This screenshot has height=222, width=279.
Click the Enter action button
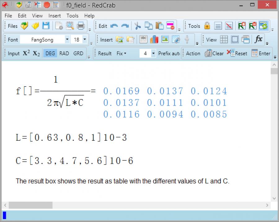[261, 53]
